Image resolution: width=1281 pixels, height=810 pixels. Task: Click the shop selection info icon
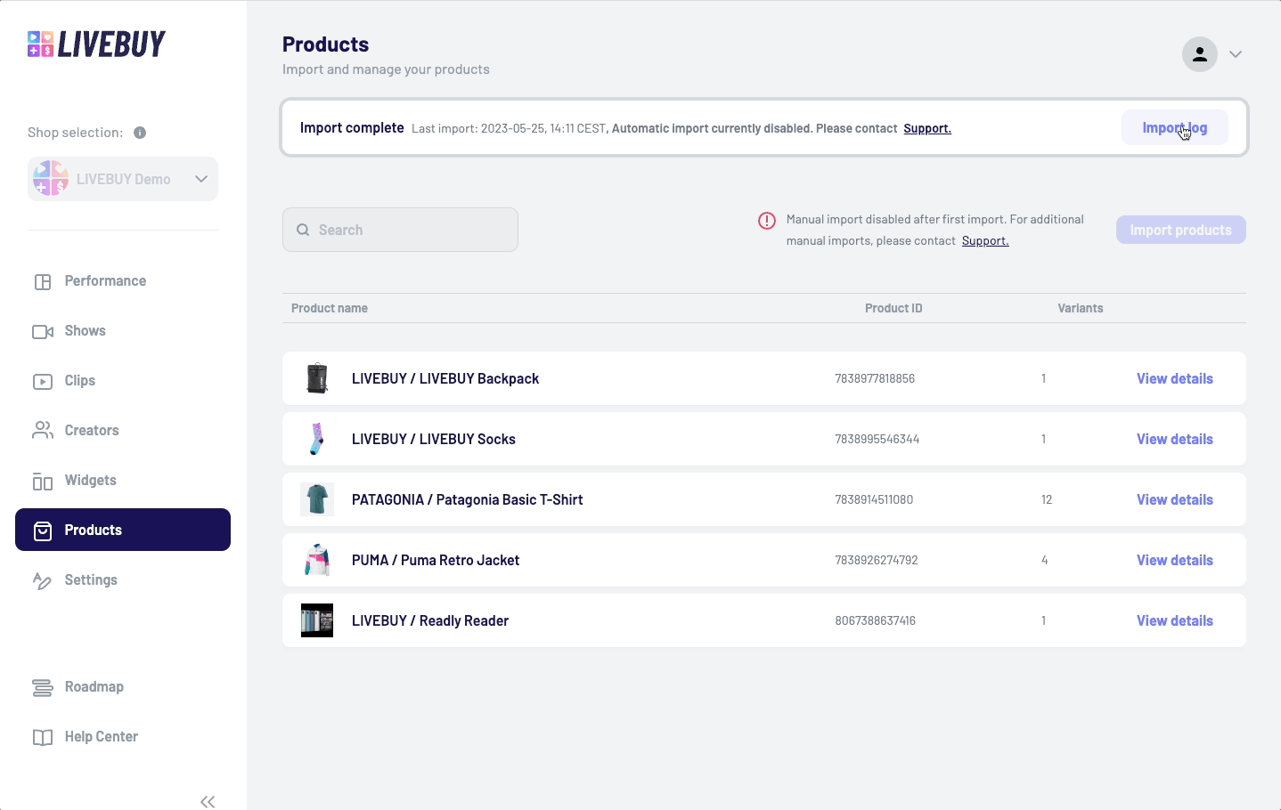click(x=140, y=133)
